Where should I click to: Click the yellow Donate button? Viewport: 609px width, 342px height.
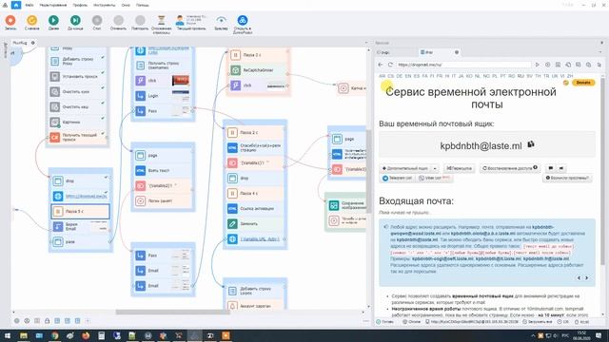583,83
